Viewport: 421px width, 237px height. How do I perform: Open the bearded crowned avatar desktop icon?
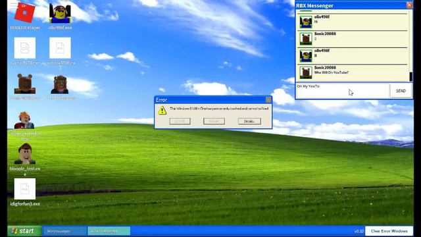[60, 84]
